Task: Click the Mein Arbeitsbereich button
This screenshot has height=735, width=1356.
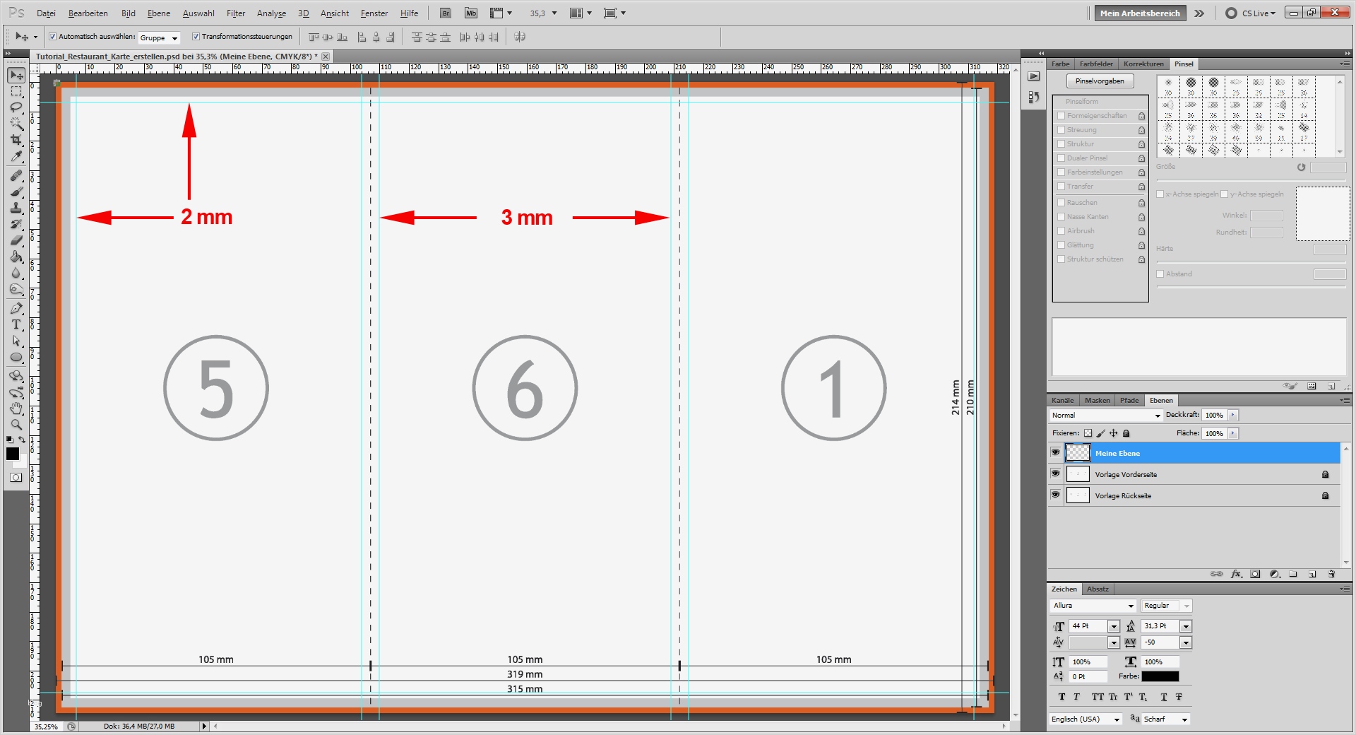Action: pos(1139,13)
